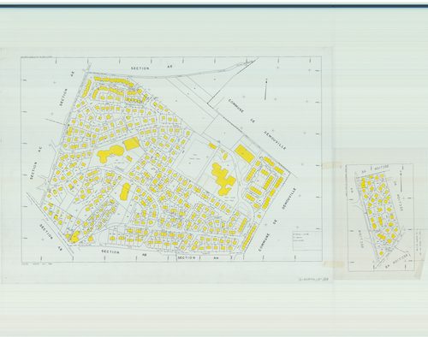Image resolution: width=428 pixels, height=337 pixels.
Task: Click the handwritten reference below the main map
Action: 312,279
